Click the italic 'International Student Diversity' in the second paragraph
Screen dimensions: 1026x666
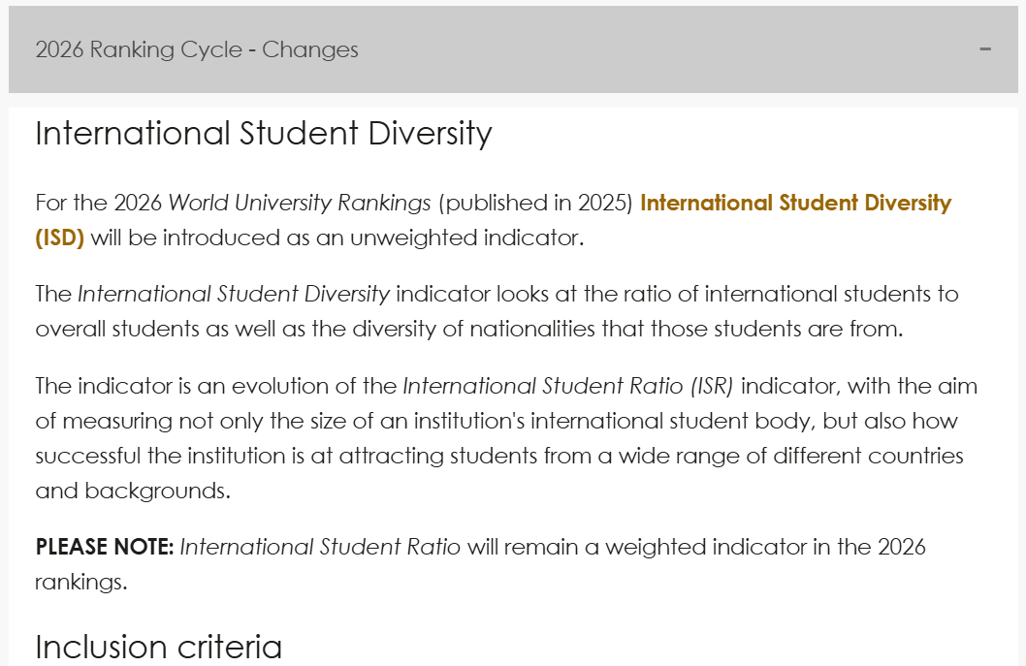(x=234, y=294)
